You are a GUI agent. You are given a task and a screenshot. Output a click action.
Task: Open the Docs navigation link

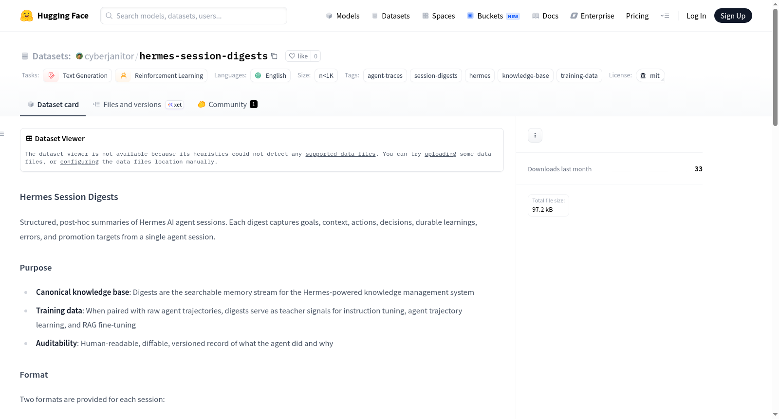tap(545, 16)
